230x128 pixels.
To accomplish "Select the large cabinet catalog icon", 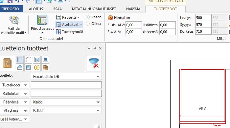I will pyautogui.click(x=7, y=63).
